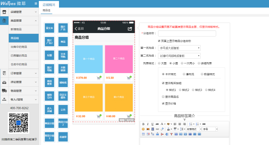Insert blockquote with quotation mark icon
Viewport: 269px width, 145px height.
click(204, 124)
